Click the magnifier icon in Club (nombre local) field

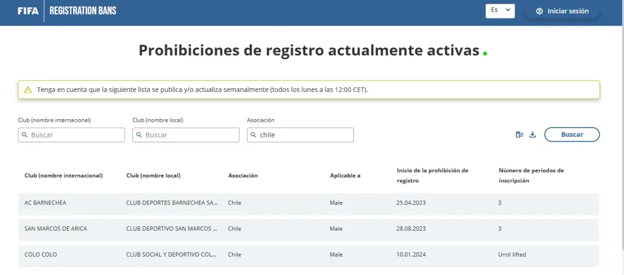(139, 134)
